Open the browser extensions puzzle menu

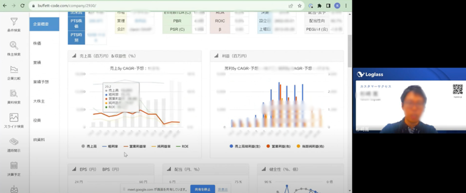click(319, 6)
